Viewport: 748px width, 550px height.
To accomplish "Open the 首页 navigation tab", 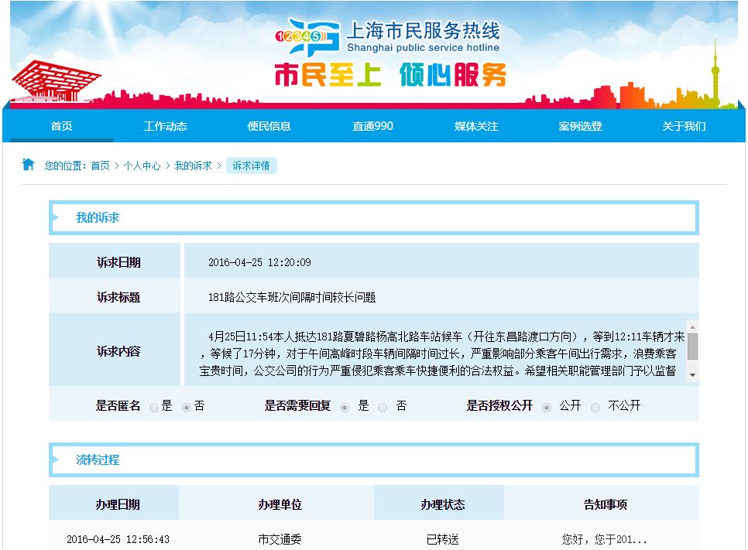I will [61, 126].
